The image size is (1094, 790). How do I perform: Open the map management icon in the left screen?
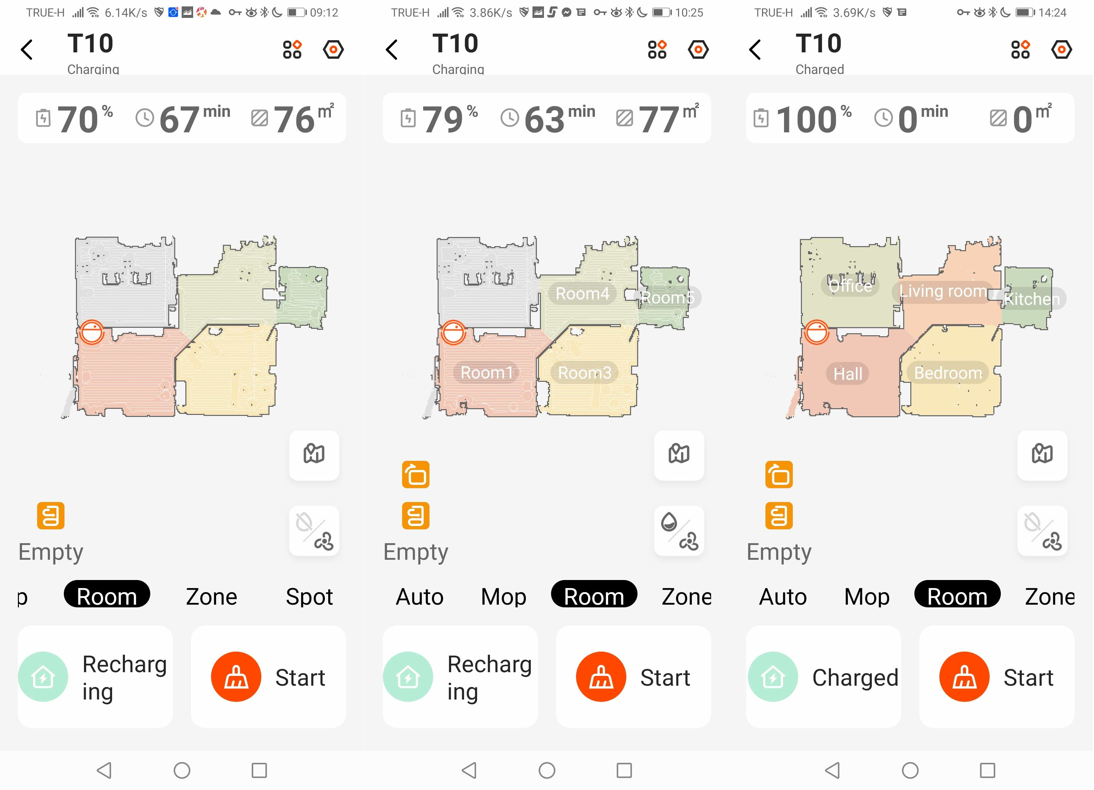click(x=314, y=454)
